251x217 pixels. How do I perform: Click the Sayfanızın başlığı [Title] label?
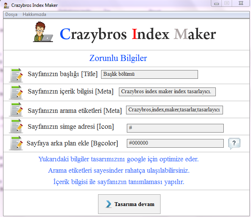click(x=62, y=74)
